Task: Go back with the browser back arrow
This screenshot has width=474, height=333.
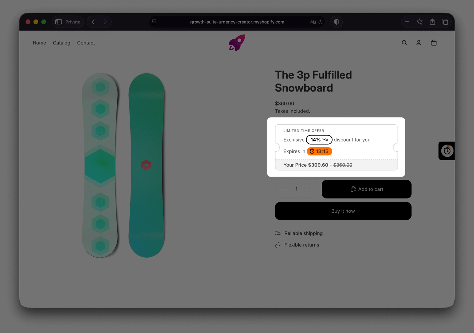Action: 93,22
